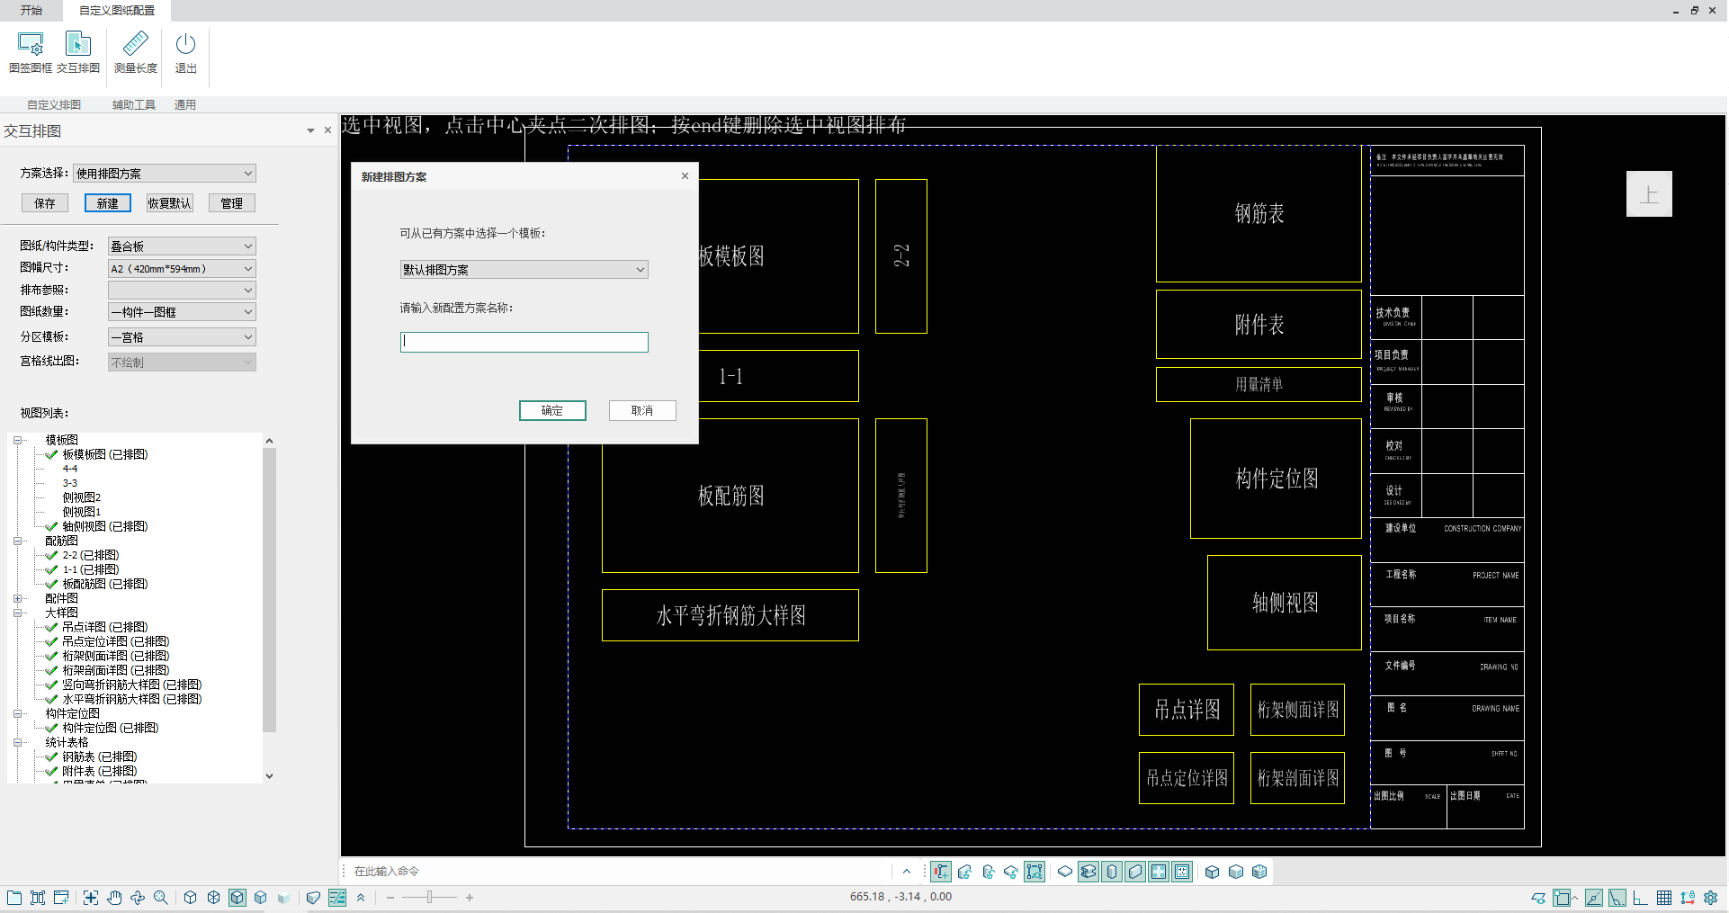Toggle the grid display in status bar
Screen dimensions: 1729x913
click(x=1664, y=898)
